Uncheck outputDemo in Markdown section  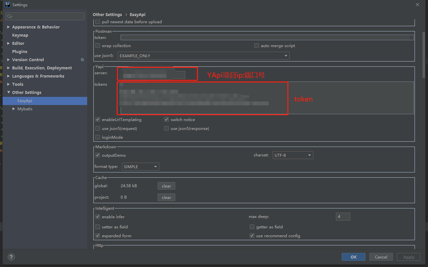click(98, 155)
